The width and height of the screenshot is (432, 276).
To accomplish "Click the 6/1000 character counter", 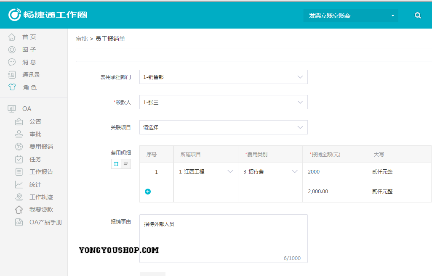I will pyautogui.click(x=292, y=258).
